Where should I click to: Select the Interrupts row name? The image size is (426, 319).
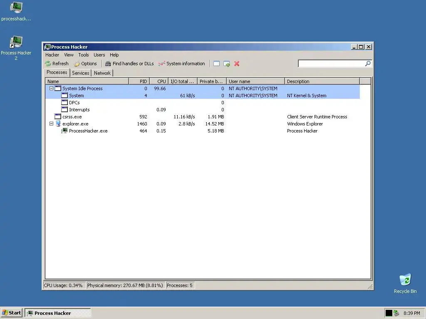click(x=79, y=110)
